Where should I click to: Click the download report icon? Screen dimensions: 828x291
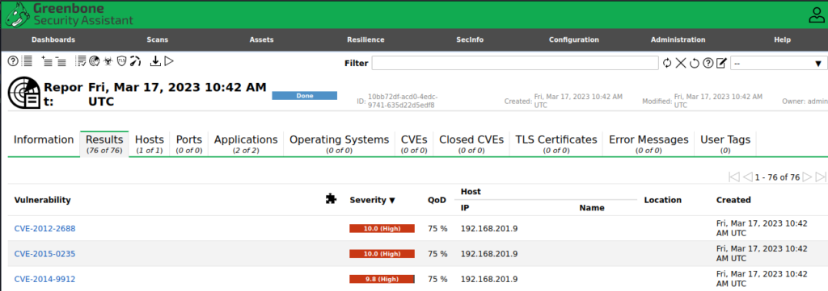pos(154,61)
